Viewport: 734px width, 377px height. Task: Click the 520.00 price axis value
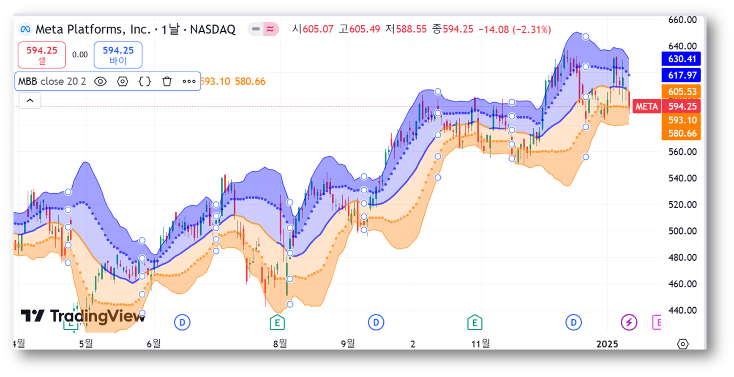pos(682,205)
